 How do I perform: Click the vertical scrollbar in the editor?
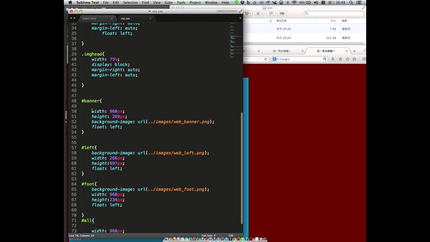tap(242, 168)
